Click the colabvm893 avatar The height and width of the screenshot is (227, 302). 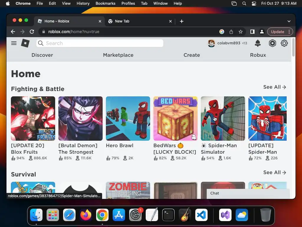211,43
